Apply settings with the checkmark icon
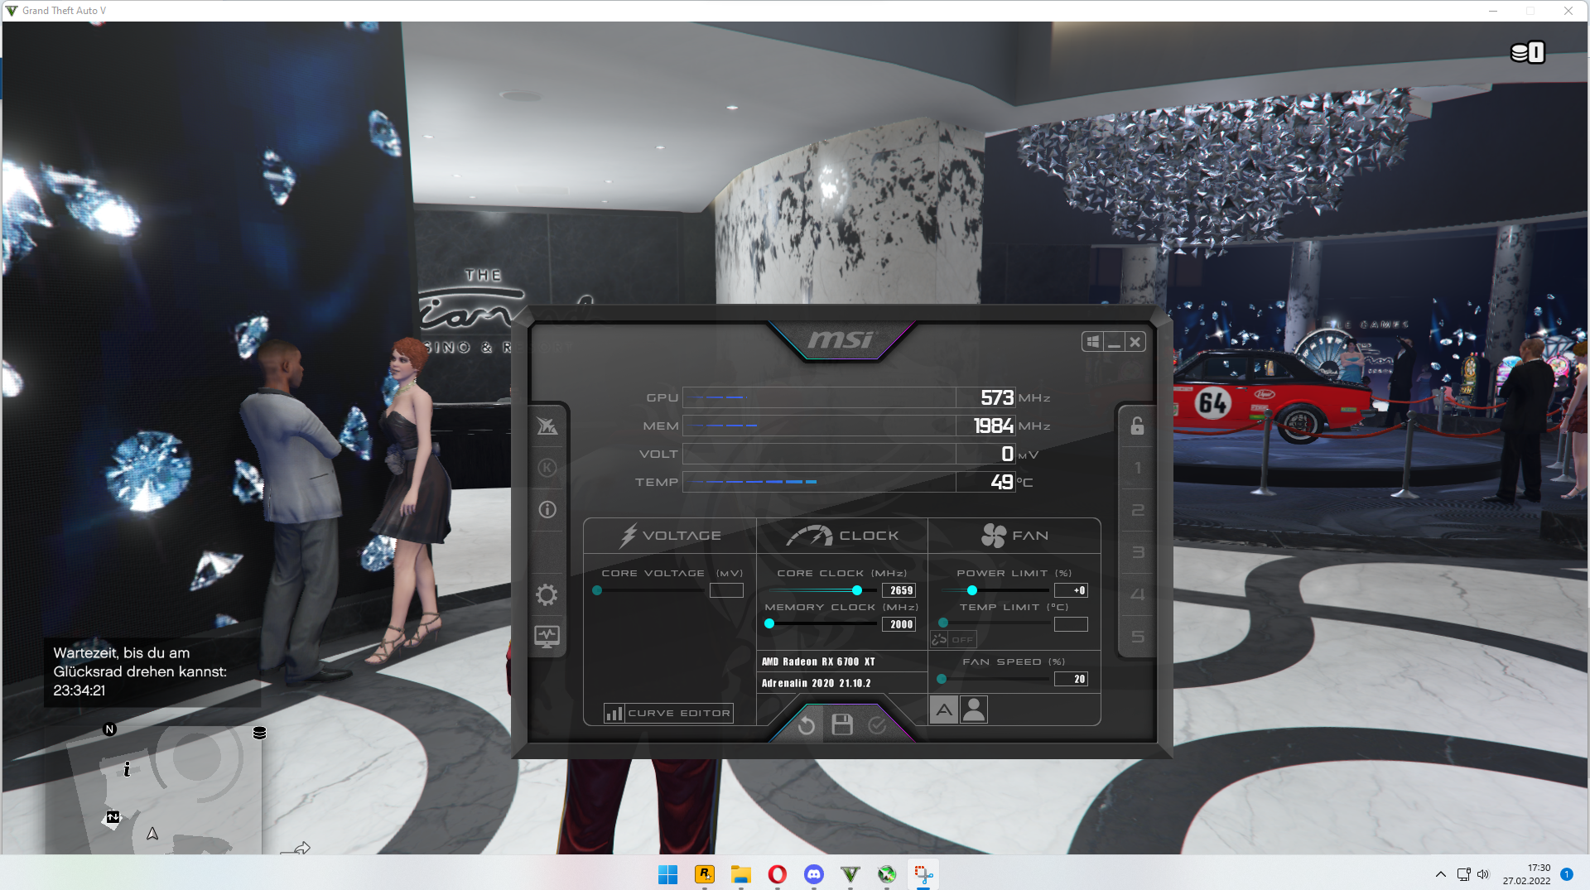1590x890 pixels. (877, 725)
